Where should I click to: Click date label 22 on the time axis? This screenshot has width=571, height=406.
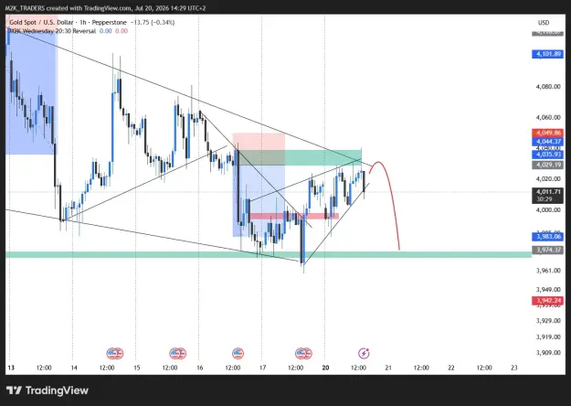451,368
